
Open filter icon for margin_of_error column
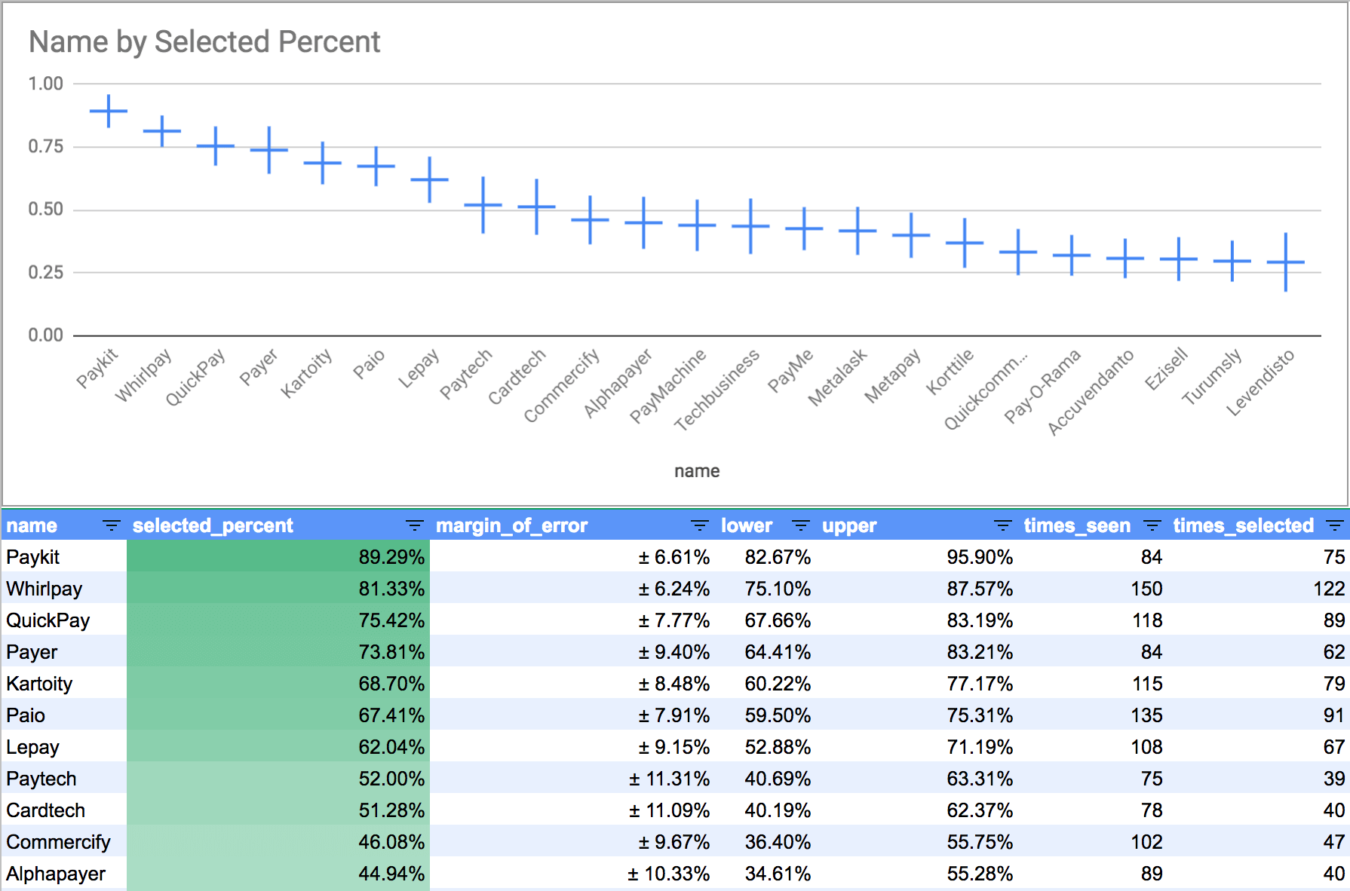(x=699, y=525)
